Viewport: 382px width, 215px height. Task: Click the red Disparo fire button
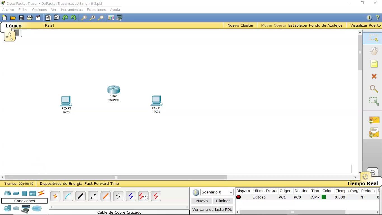[x=239, y=197]
